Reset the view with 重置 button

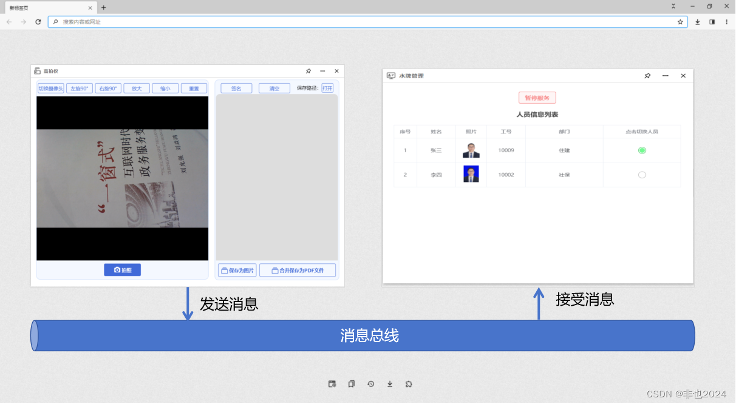(x=194, y=89)
